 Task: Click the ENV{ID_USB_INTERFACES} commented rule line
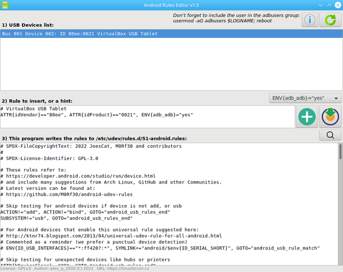[160, 248]
